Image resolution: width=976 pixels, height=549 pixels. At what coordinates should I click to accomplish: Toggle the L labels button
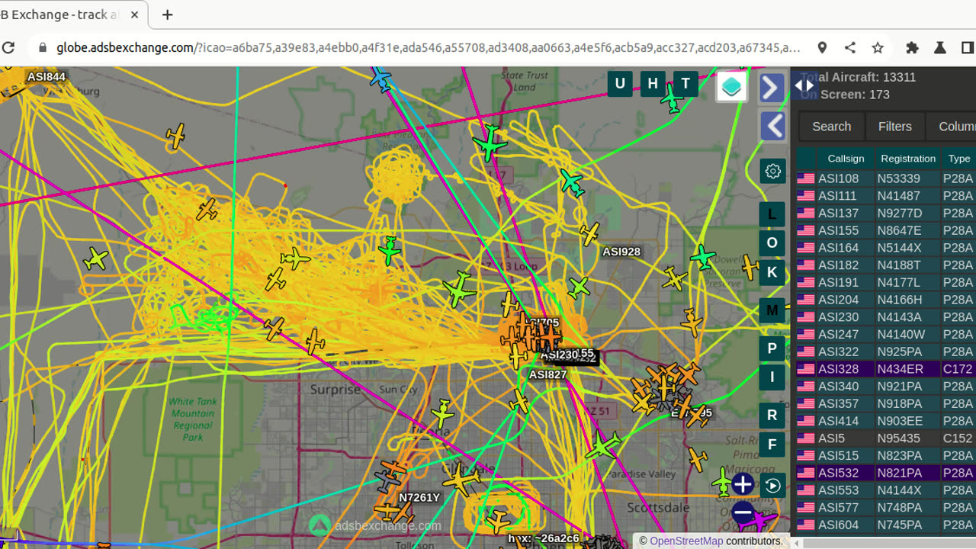772,214
